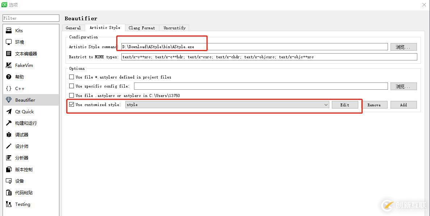This screenshot has width=430, height=216.
Task: Click the Add style button
Action: [x=404, y=105]
